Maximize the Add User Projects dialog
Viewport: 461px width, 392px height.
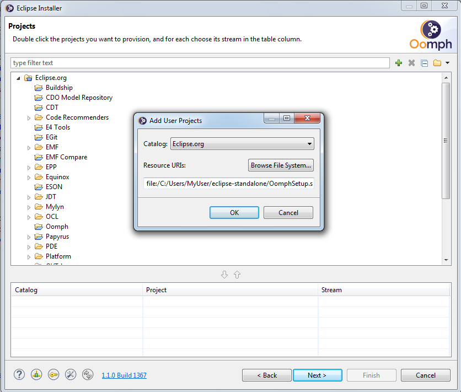287,118
